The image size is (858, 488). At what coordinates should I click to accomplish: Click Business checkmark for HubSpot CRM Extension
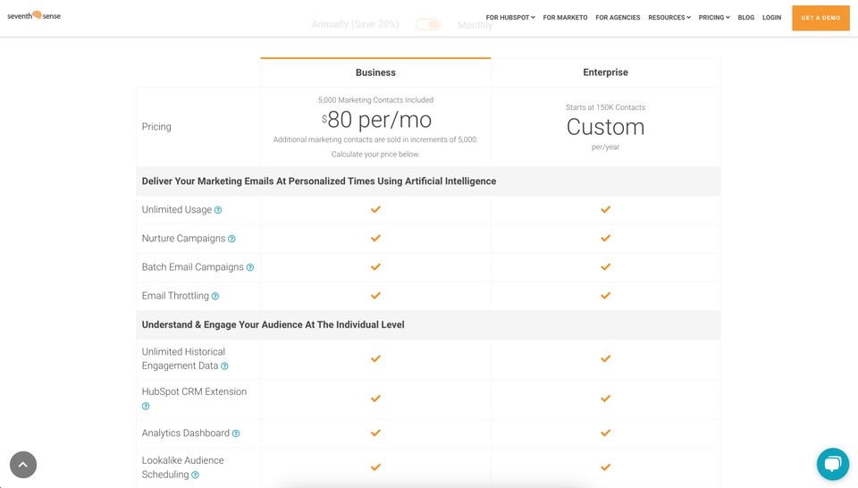(x=375, y=399)
